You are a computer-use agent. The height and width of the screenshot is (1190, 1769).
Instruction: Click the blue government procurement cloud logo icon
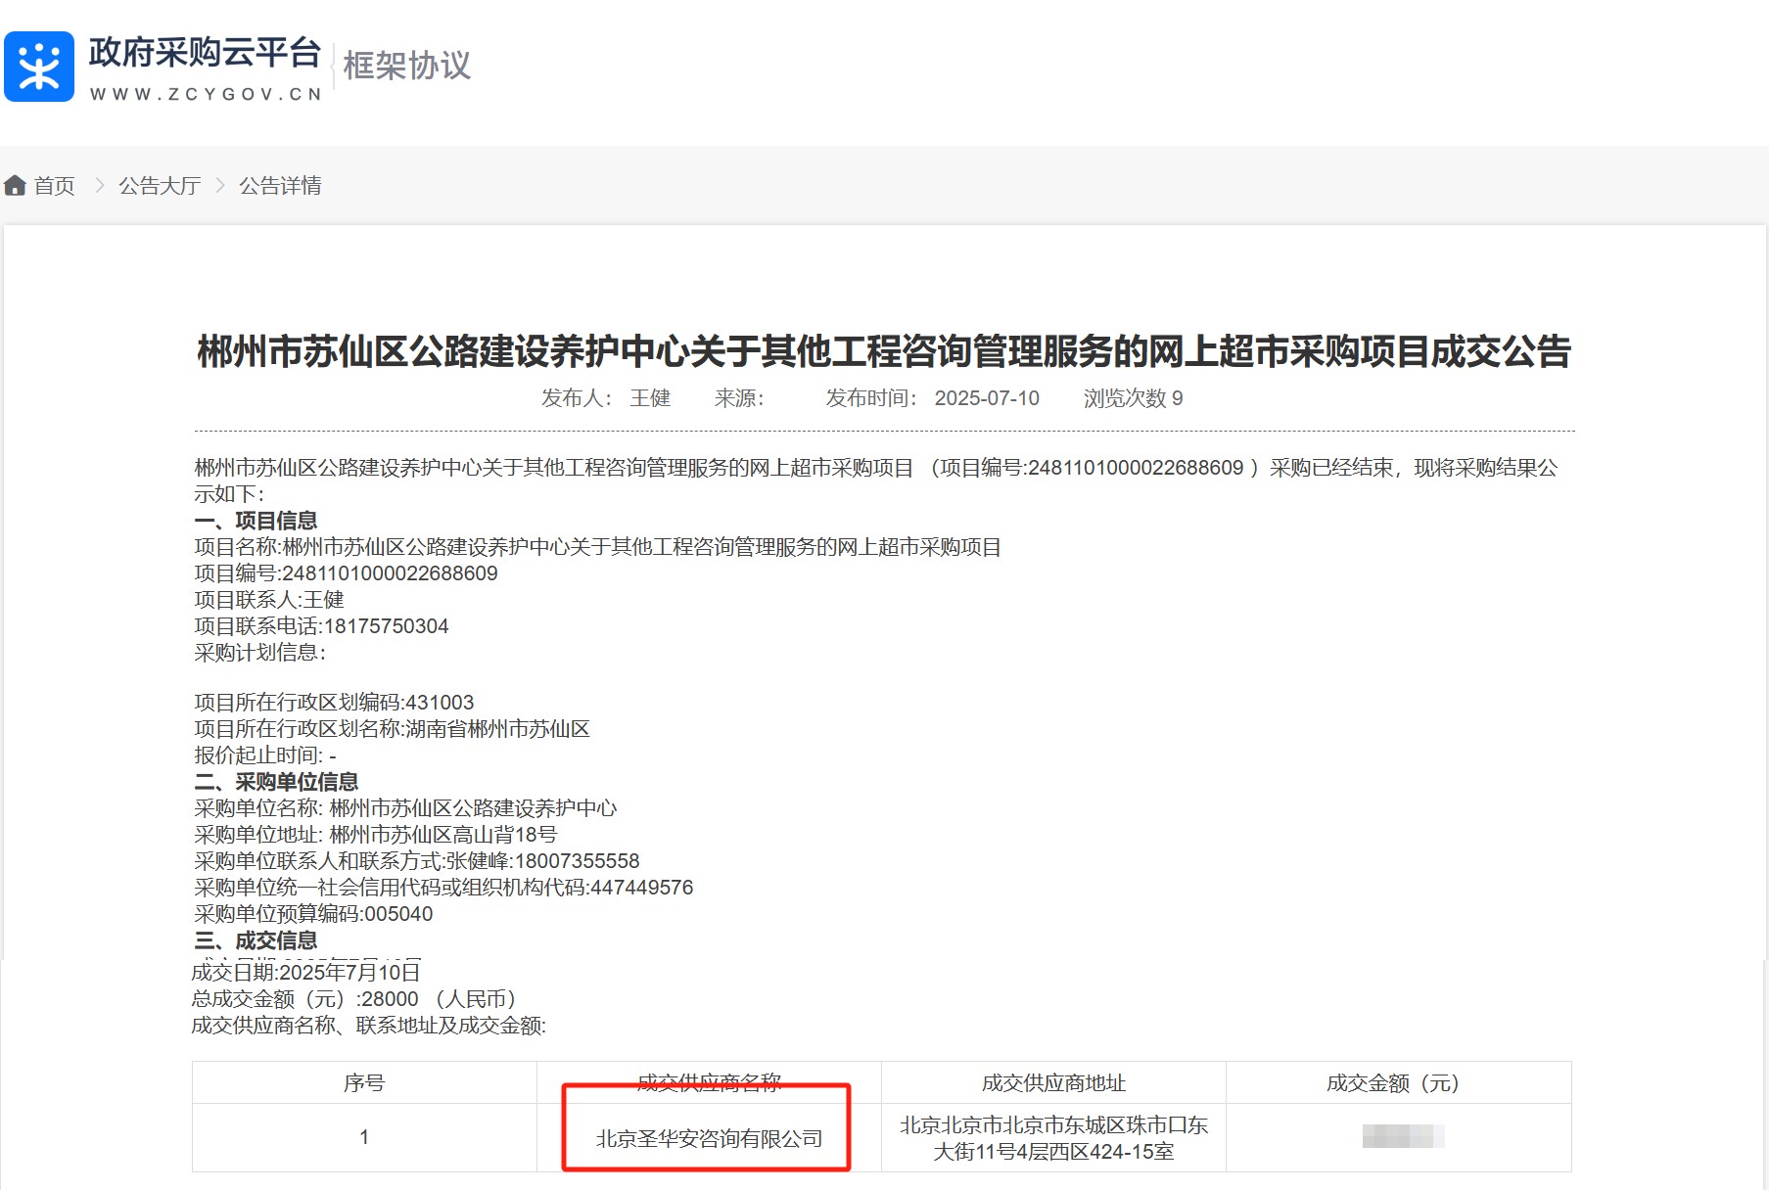pyautogui.click(x=39, y=67)
